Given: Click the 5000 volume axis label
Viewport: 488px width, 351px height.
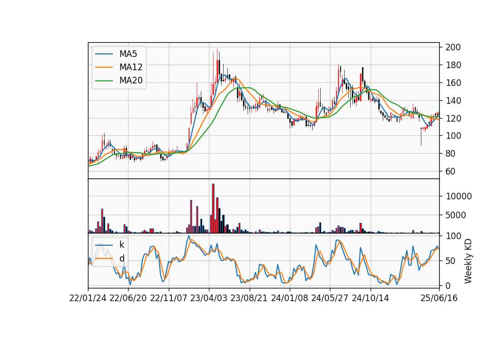Looking at the screenshot, I should click(x=455, y=215).
